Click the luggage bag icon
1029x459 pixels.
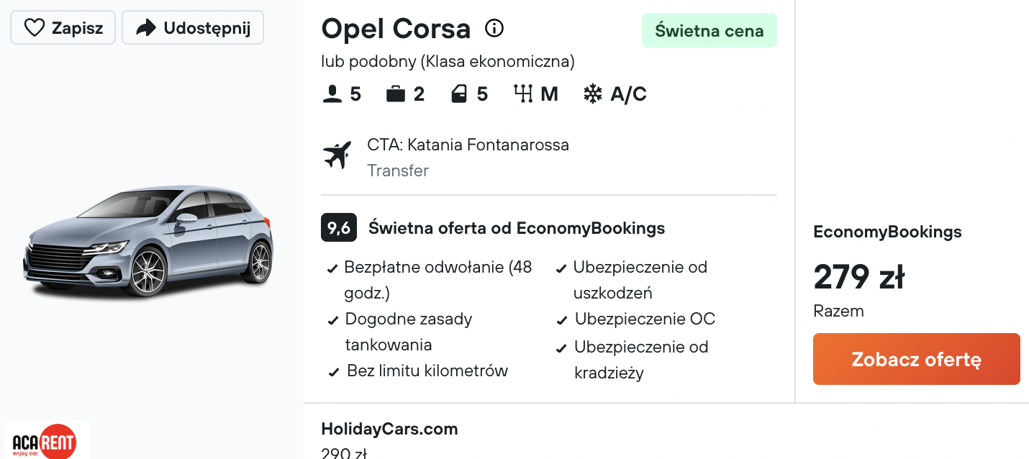point(396,94)
